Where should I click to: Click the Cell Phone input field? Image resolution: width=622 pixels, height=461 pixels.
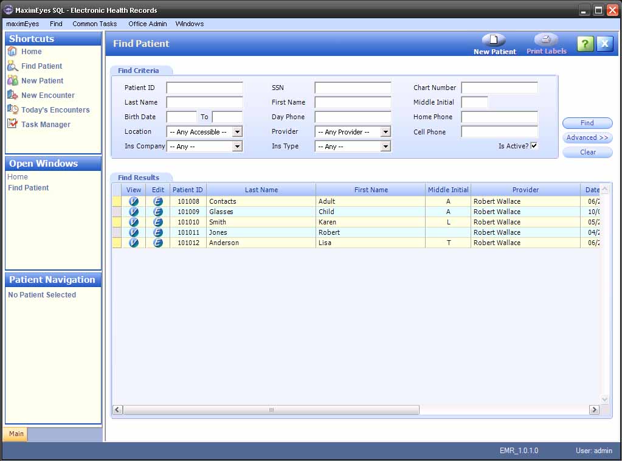[499, 132]
